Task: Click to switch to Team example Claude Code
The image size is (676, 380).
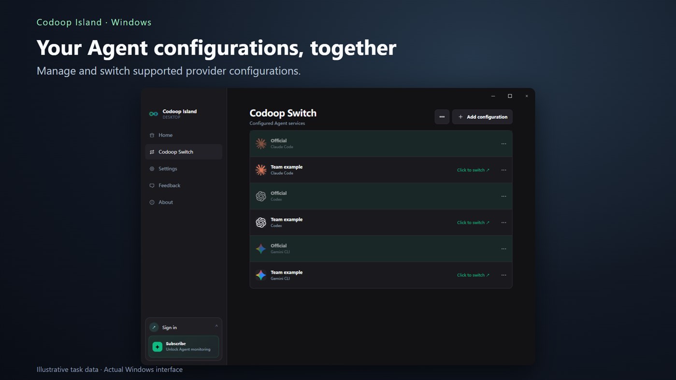Action: (x=473, y=170)
